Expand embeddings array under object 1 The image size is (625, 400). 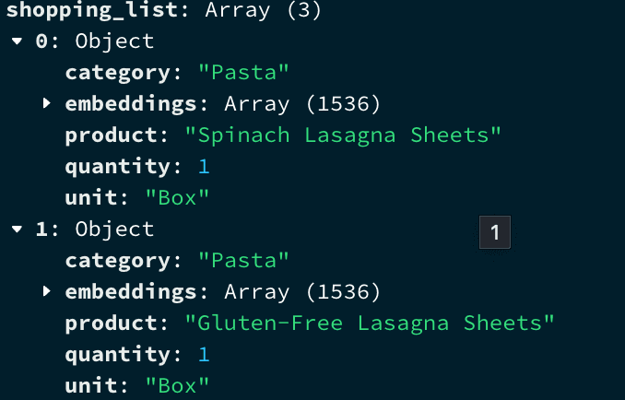pyautogui.click(x=47, y=292)
